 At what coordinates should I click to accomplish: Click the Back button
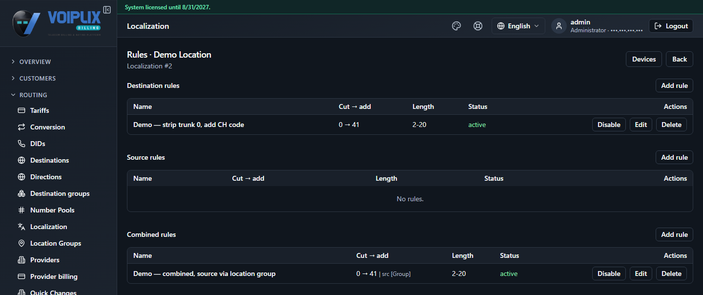(680, 59)
